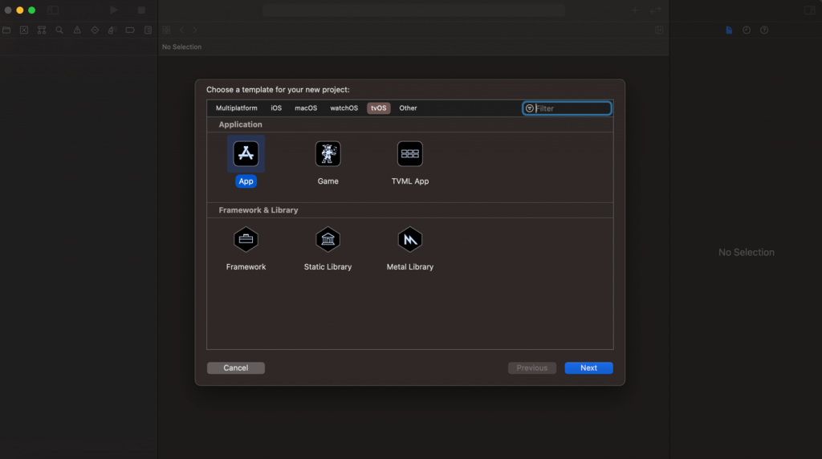Switch to the Other tab

[x=408, y=108]
